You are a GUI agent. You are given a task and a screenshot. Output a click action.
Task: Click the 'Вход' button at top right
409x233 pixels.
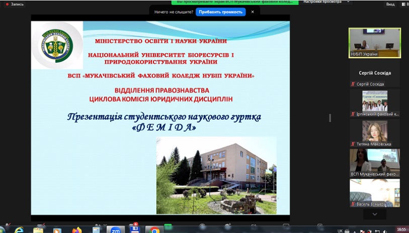[x=390, y=4]
